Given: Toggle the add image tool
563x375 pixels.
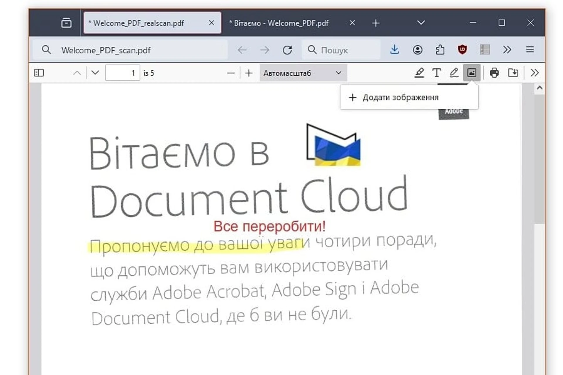Looking at the screenshot, I should 472,73.
